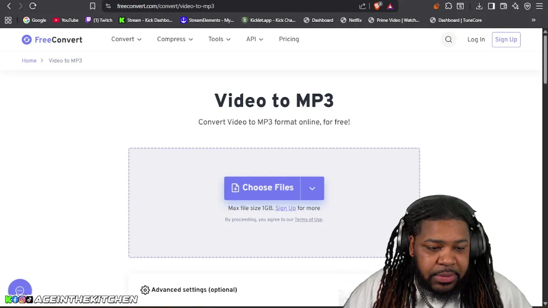Open Brave Rewards triangle icon
Image resolution: width=548 pixels, height=308 pixels.
tap(390, 6)
